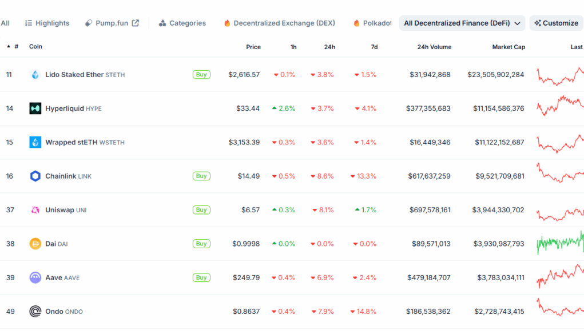Click the Chainlink sparkline chart
This screenshot has width=584, height=331.
coord(560,173)
